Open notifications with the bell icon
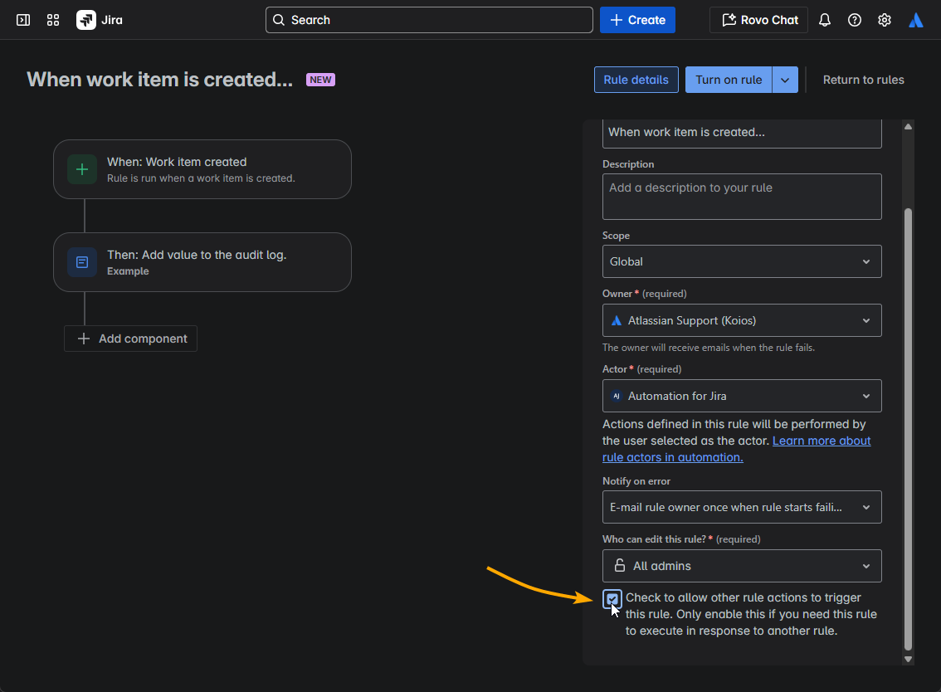Image resolution: width=941 pixels, height=692 pixels. pyautogui.click(x=824, y=19)
